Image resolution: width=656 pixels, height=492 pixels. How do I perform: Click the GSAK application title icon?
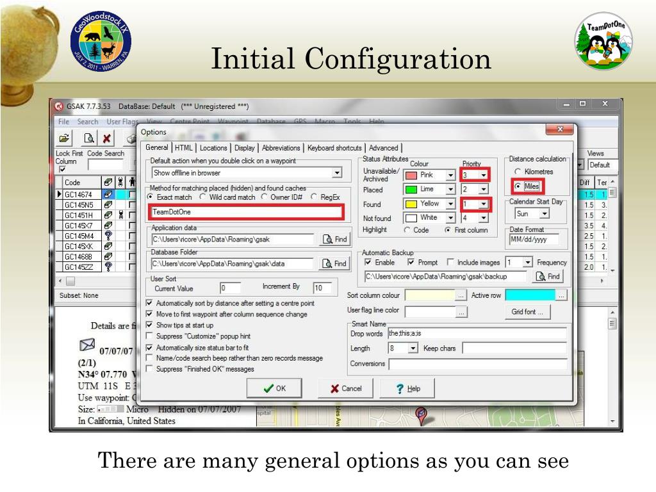[x=58, y=106]
